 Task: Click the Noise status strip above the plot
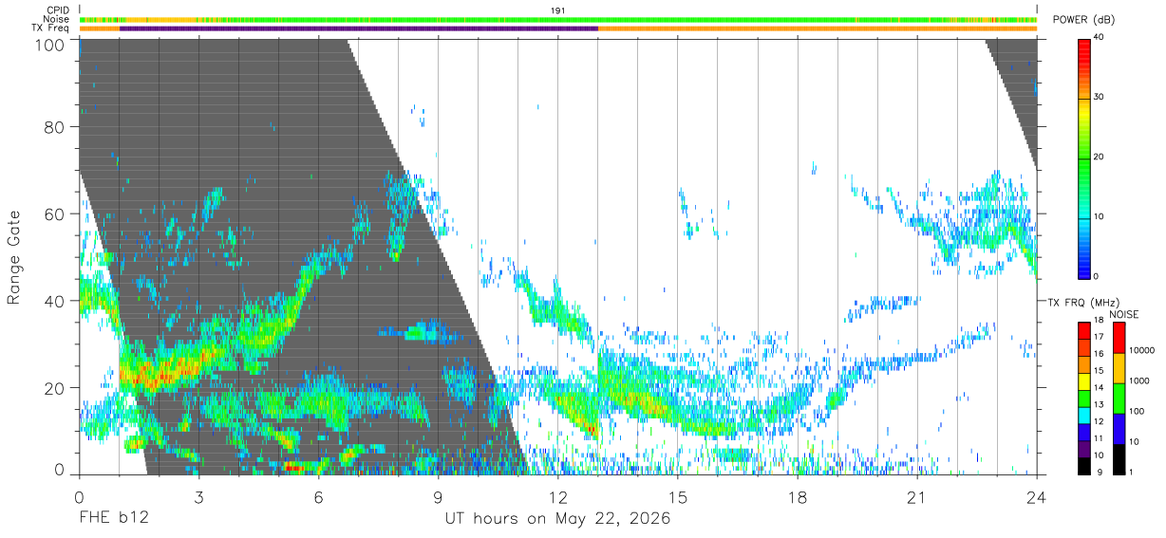pyautogui.click(x=558, y=19)
